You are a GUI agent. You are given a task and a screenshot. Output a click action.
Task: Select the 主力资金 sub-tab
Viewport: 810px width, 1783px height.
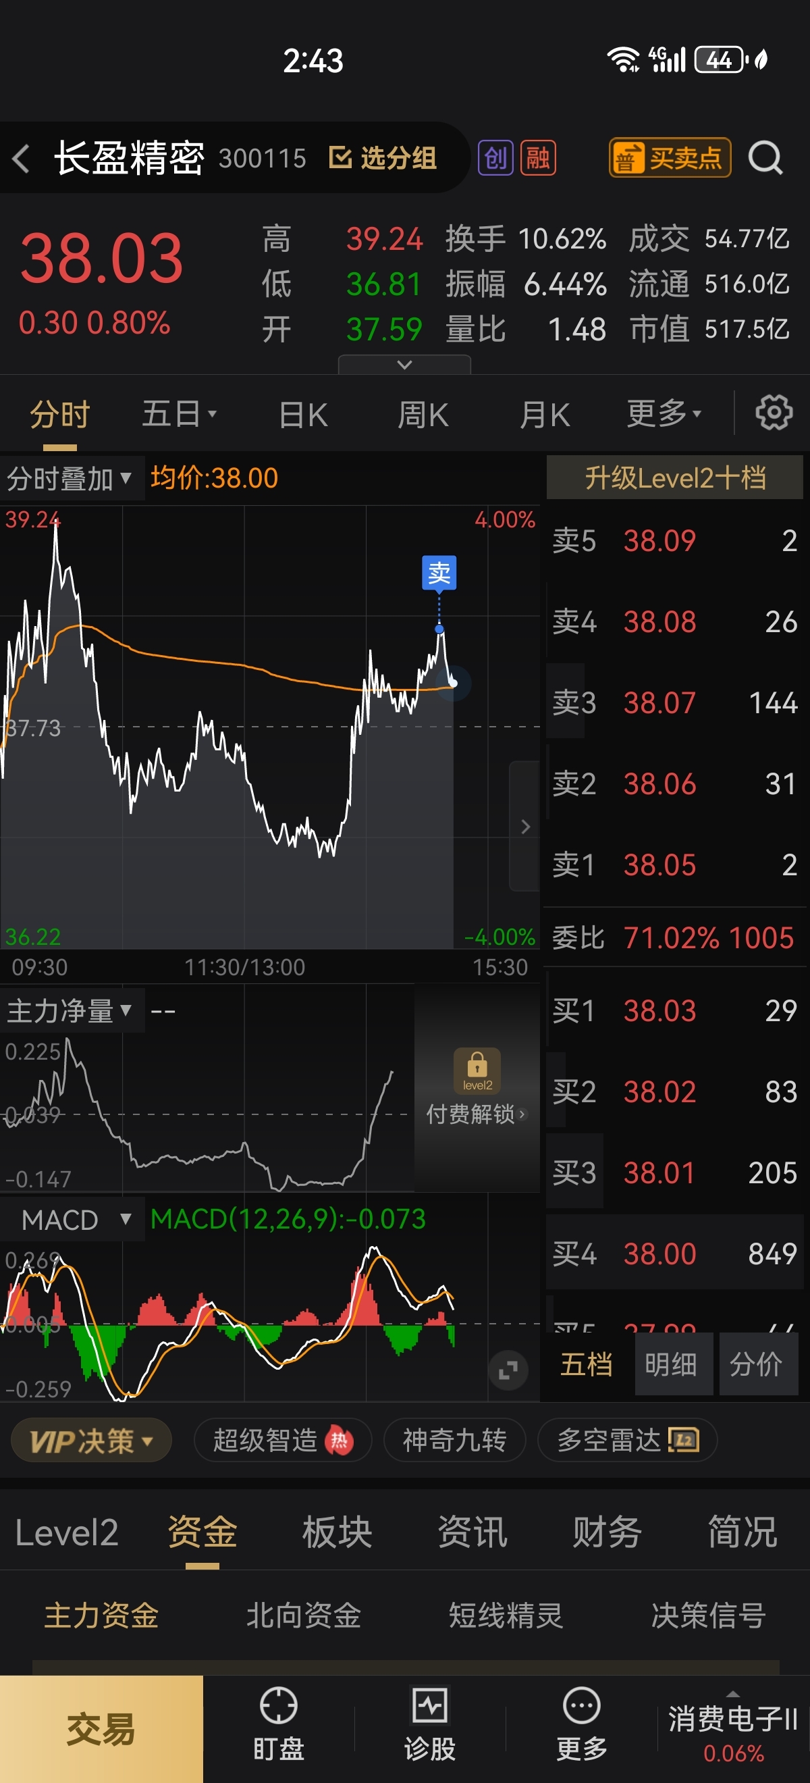click(102, 1616)
